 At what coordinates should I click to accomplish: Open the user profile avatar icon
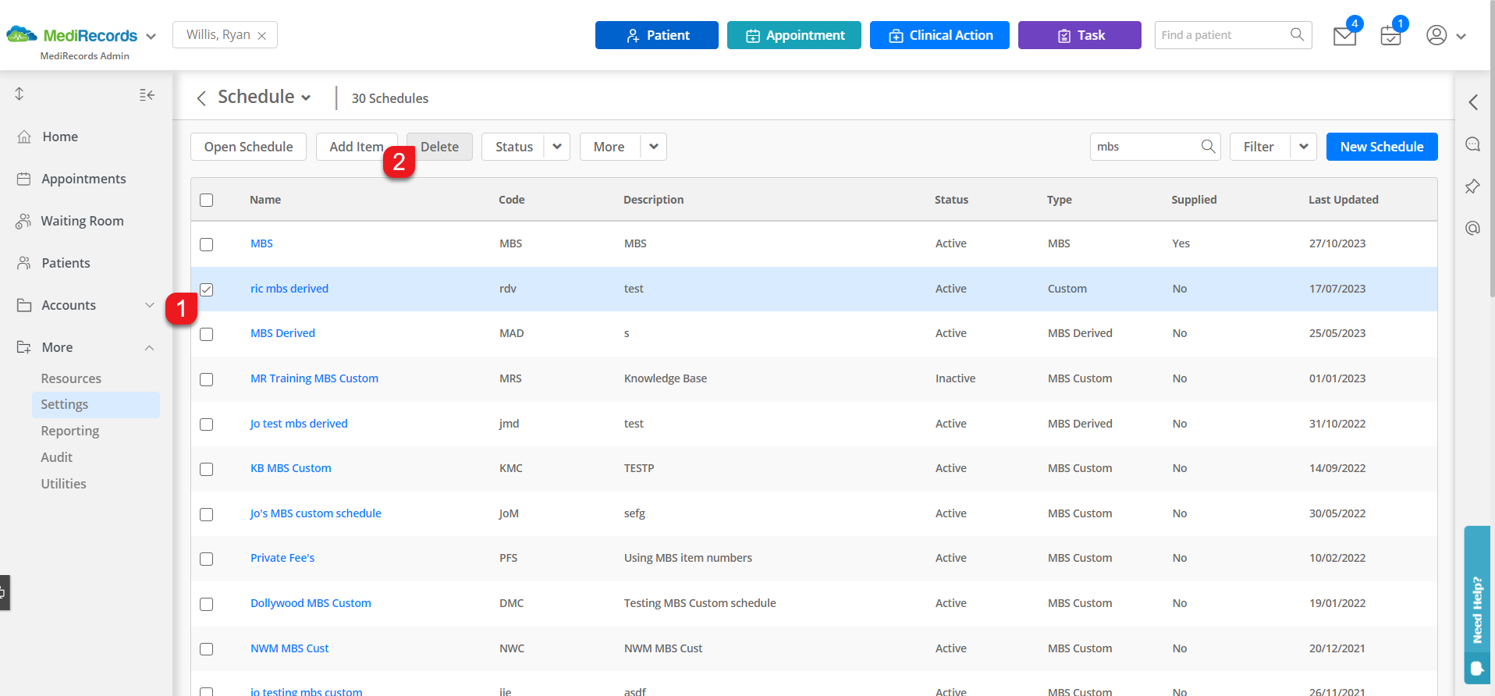1436,35
